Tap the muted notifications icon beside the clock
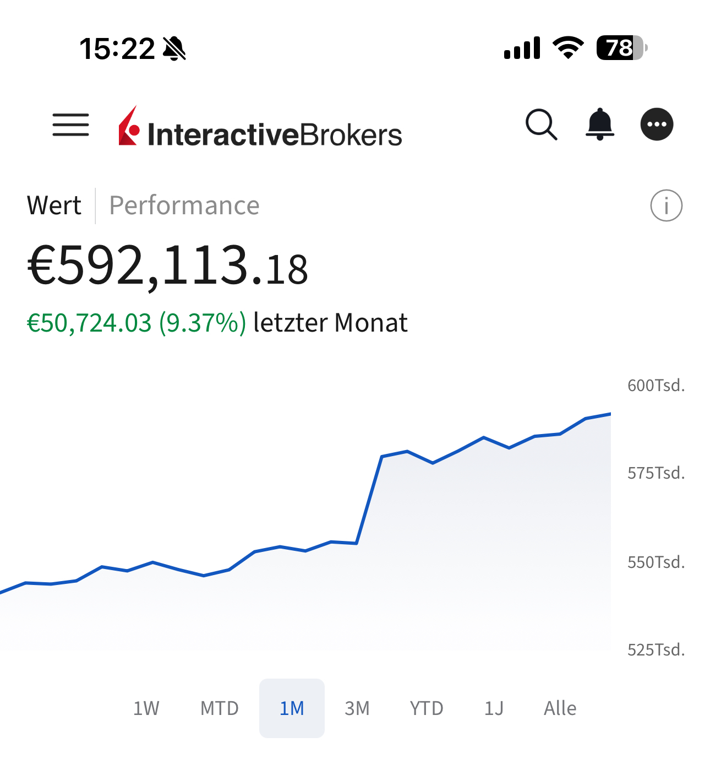Screen dimensions: 710x764 pos(174,48)
